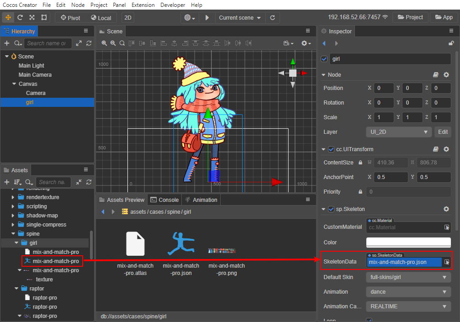
Task: Click the Edit button next to Layer
Action: (443, 132)
